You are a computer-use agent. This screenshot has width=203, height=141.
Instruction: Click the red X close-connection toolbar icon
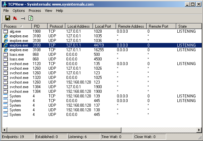(x=15, y=18)
